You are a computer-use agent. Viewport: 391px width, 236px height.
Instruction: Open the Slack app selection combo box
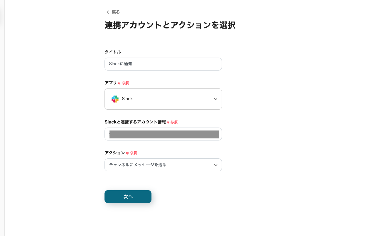[163, 99]
